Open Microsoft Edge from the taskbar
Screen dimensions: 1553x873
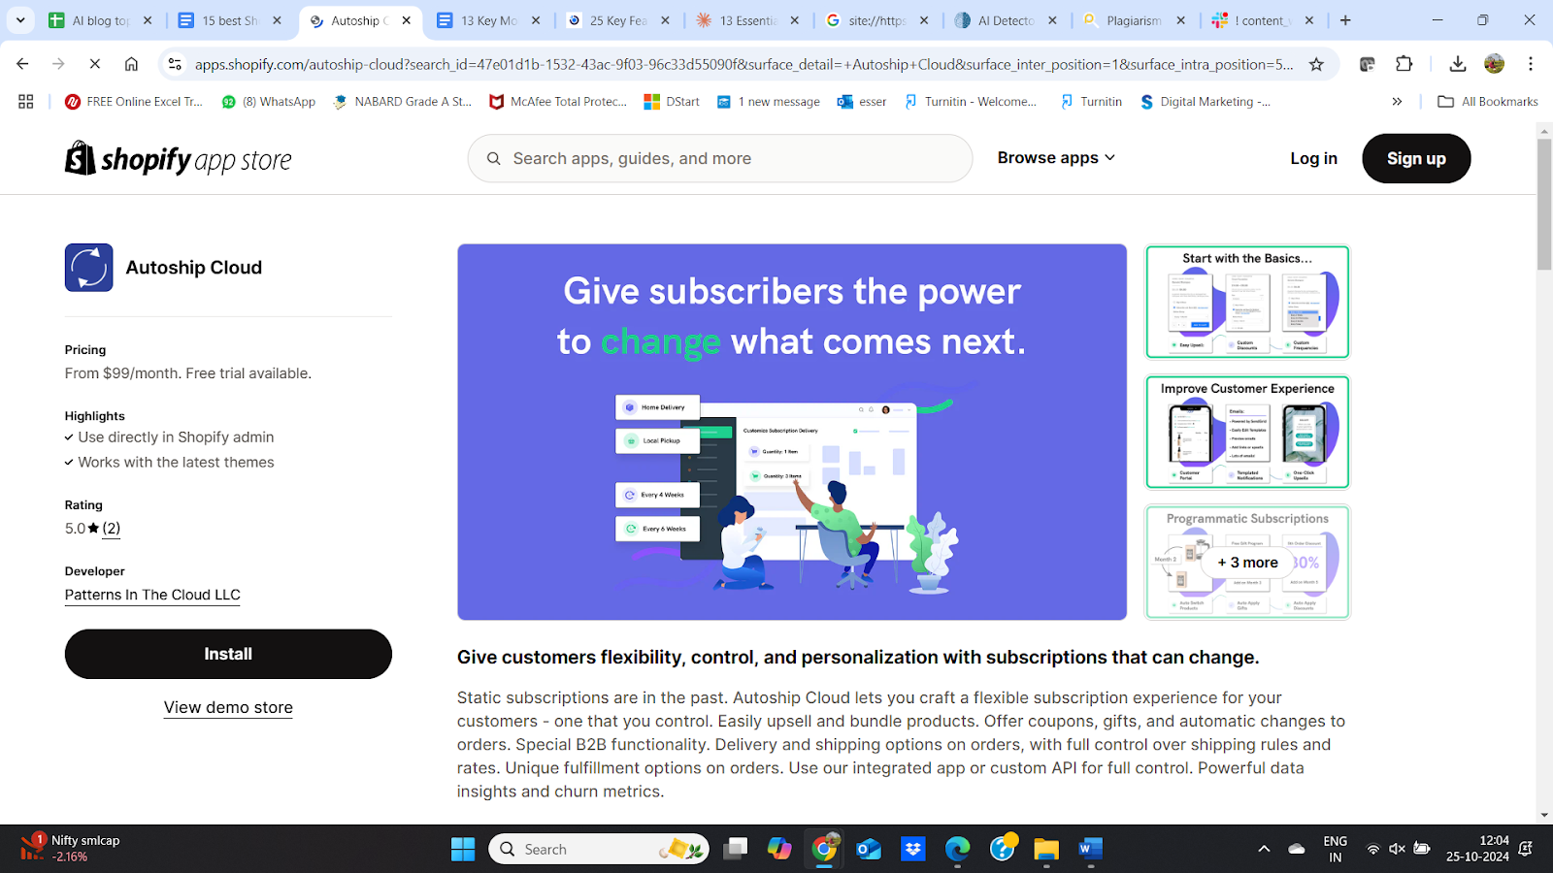958,849
